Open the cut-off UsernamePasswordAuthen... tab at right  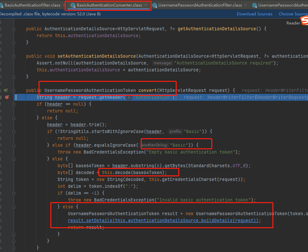[283, 5]
